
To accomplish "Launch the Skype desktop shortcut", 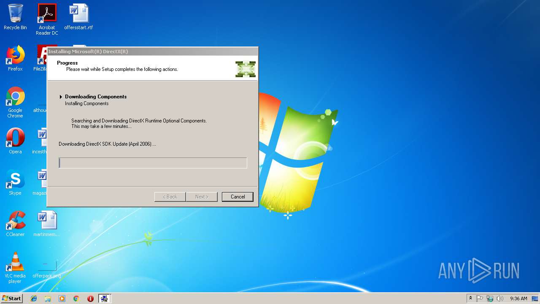I will [x=15, y=182].
